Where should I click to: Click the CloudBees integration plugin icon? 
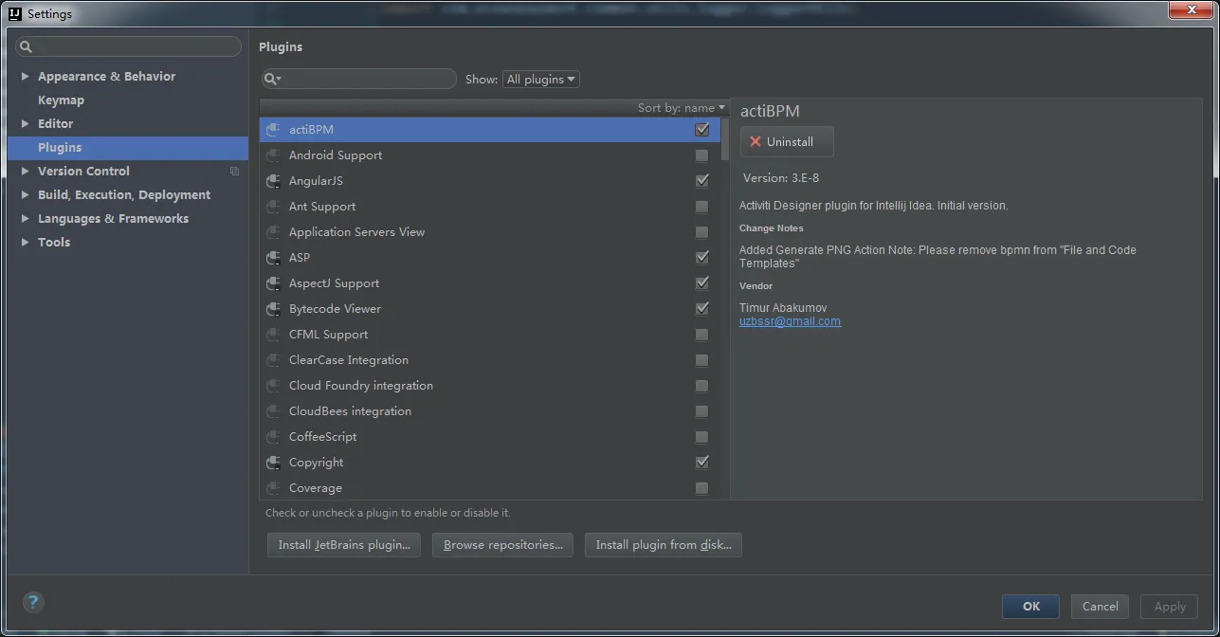[273, 411]
